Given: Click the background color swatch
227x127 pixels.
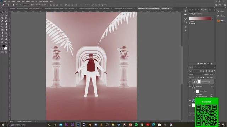Looking at the screenshot, I should pyautogui.click(x=5, y=48).
